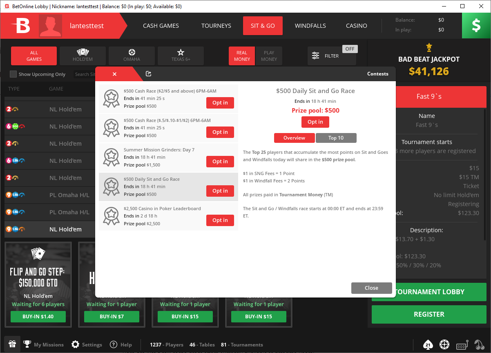The image size is (491, 353).
Task: Click '81 - Tournaments' in status bar
Action: (x=242, y=345)
